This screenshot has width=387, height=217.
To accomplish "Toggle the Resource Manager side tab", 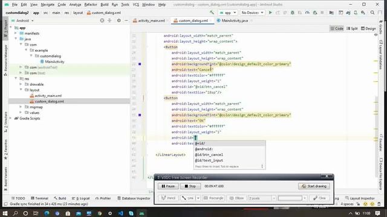I will (x=5, y=60).
